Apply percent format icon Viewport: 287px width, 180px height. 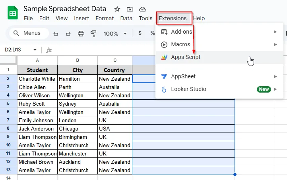152,33
